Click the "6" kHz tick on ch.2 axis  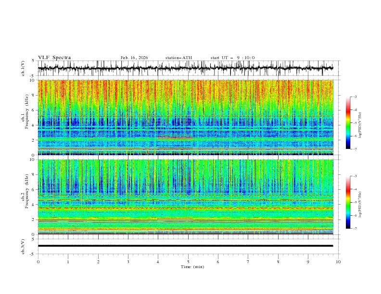pyautogui.click(x=34, y=190)
